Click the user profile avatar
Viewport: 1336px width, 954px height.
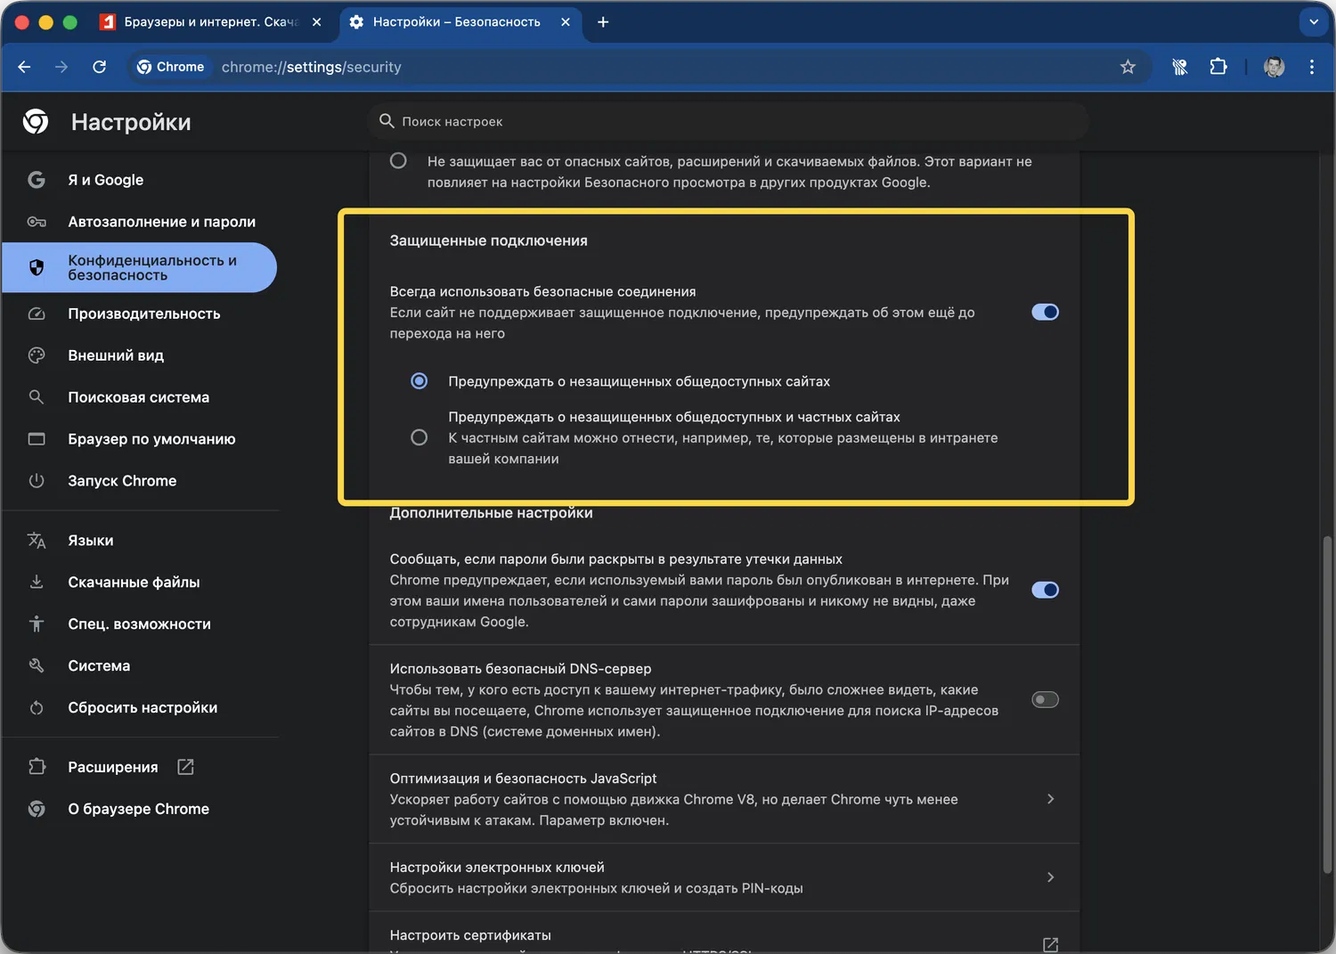click(x=1274, y=67)
